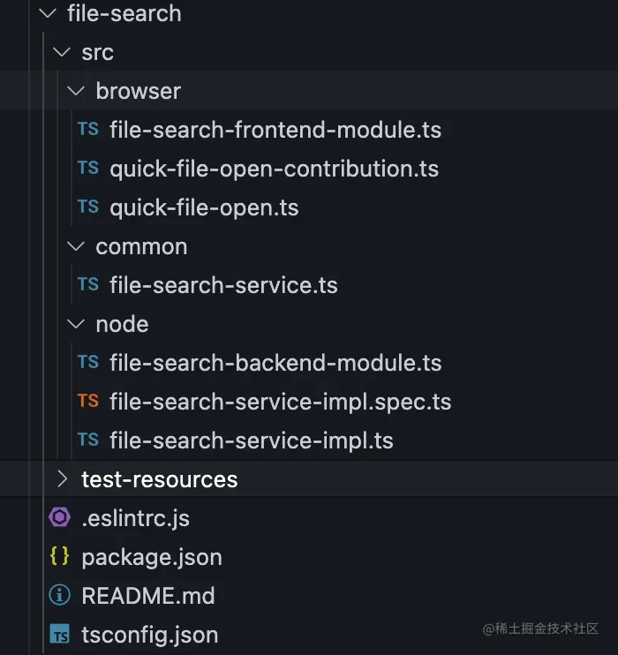Select the test-resources folder label
618x655 pixels.
(x=159, y=479)
